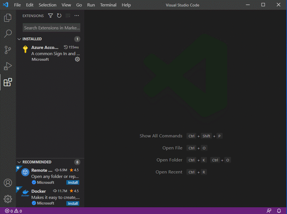This screenshot has height=214, width=287.
Task: Select the Docker extension title
Action: (x=39, y=191)
